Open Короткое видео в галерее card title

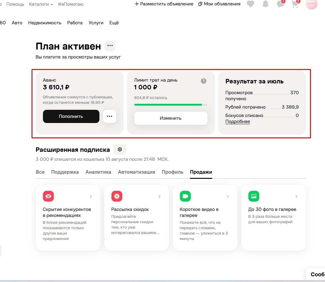pos(199,212)
